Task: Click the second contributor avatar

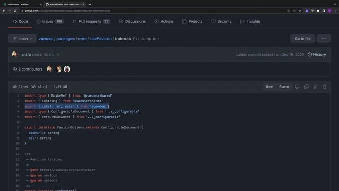Action: click(x=58, y=69)
